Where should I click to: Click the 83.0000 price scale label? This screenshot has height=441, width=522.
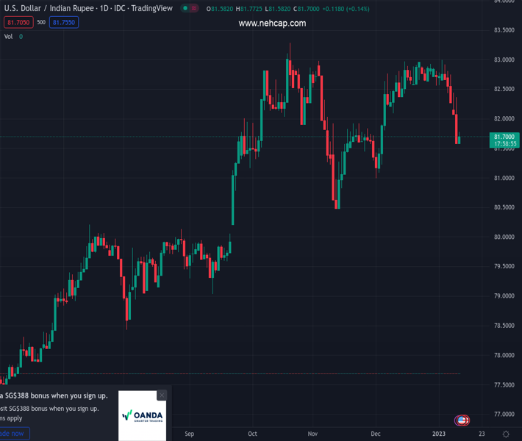point(504,60)
